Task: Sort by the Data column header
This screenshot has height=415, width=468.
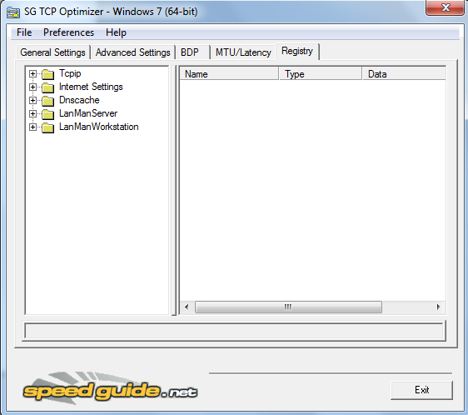Action: click(x=405, y=74)
